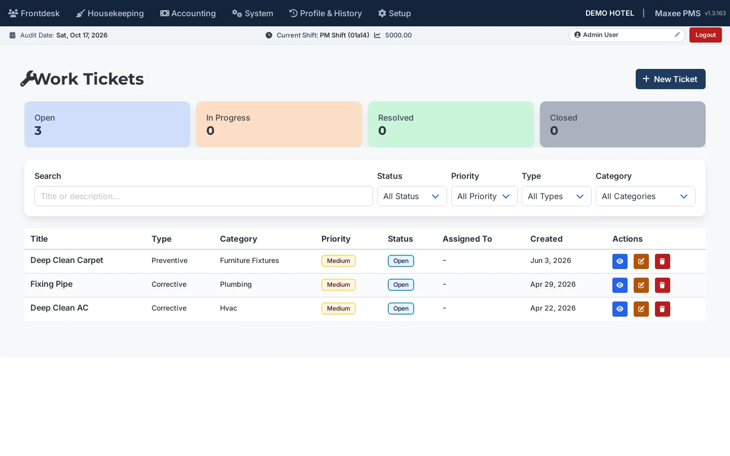Open the Frontdesk menu
Image resolution: width=730 pixels, height=456 pixels.
[x=34, y=13]
